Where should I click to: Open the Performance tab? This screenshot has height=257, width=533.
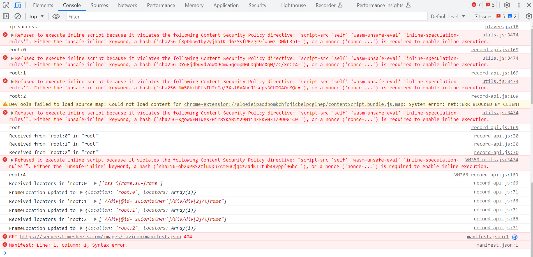(161, 5)
